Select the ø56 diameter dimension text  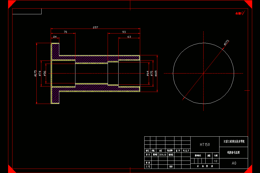tap(45, 74)
